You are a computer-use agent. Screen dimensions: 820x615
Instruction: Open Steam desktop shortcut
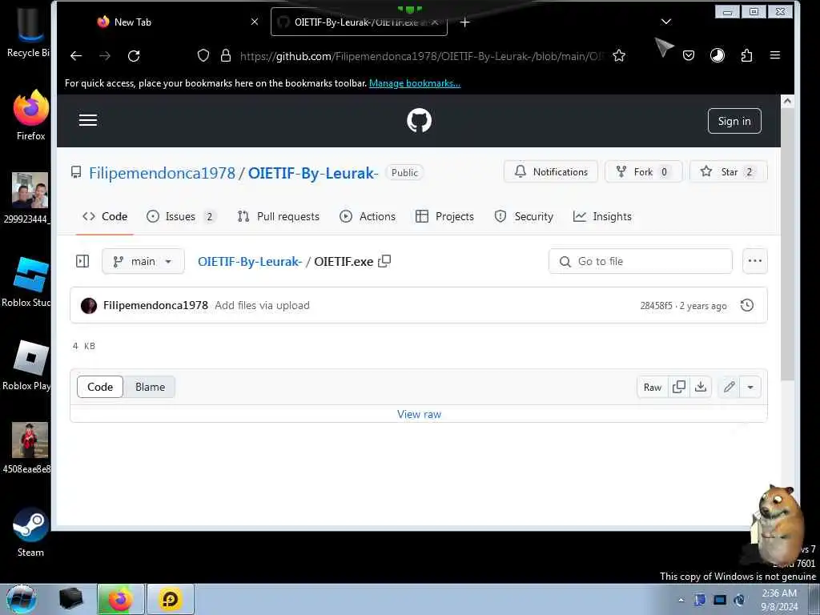30,532
